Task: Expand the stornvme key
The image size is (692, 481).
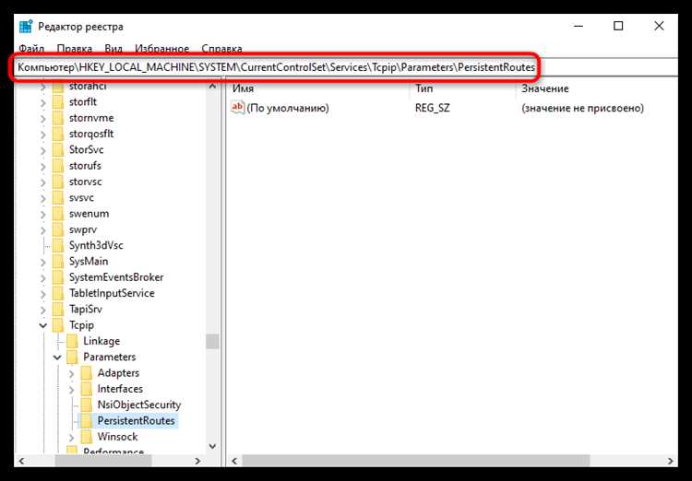Action: [42, 119]
